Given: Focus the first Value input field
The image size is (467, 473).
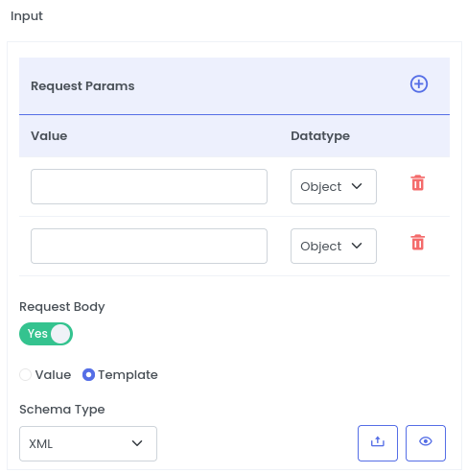Looking at the screenshot, I should (149, 186).
